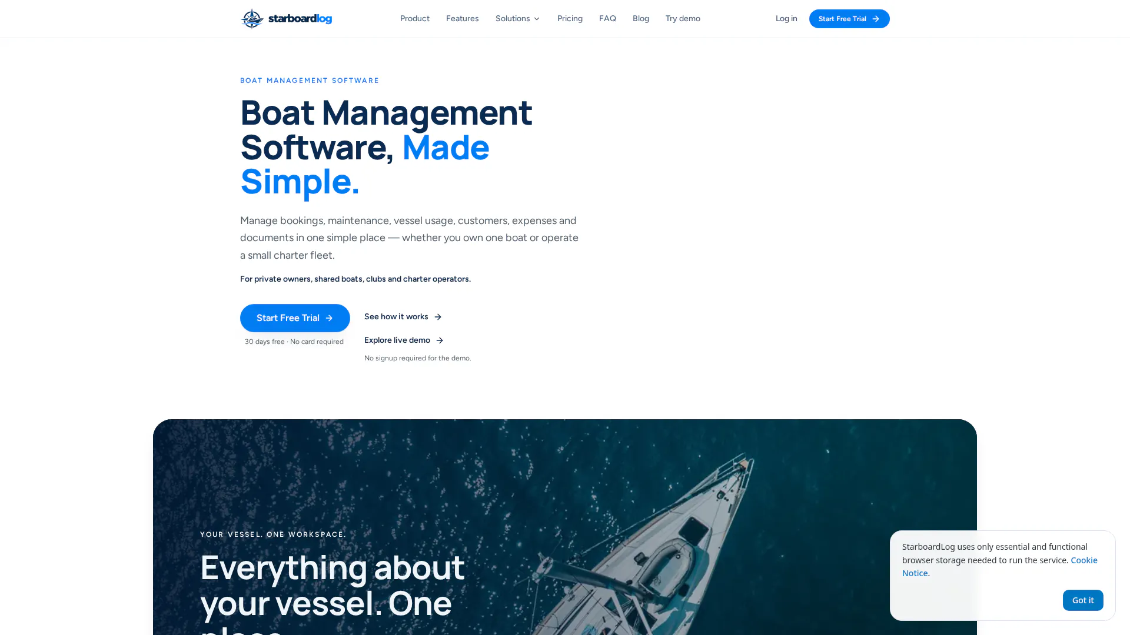Image resolution: width=1130 pixels, height=635 pixels.
Task: Open Try demo in navigation
Action: click(683, 19)
